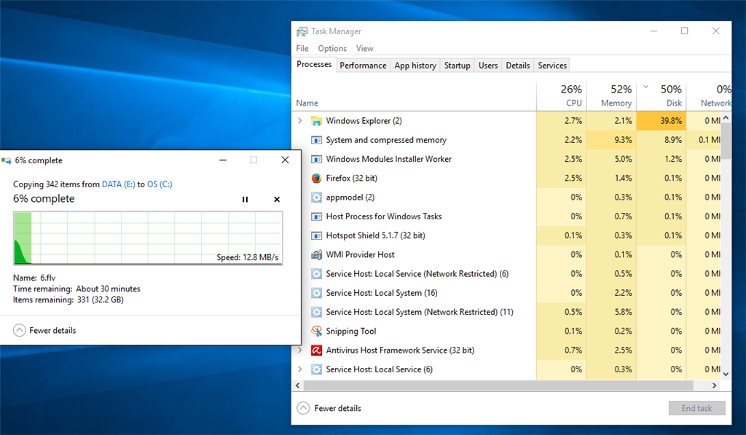Switch to the Users tab
The height and width of the screenshot is (435, 746).
pyautogui.click(x=488, y=66)
